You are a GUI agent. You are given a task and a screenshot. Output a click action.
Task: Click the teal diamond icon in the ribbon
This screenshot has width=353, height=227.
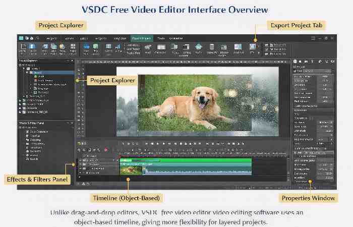point(199,46)
